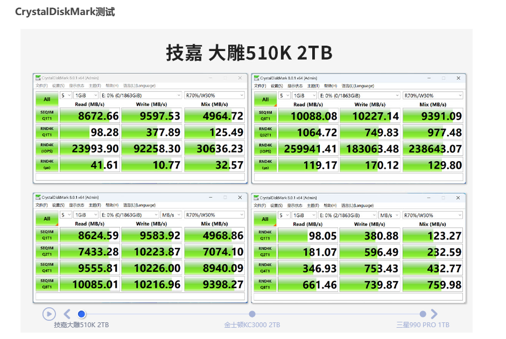Open the test count dropdown showing 5
The image size is (506, 339).
click(65, 95)
